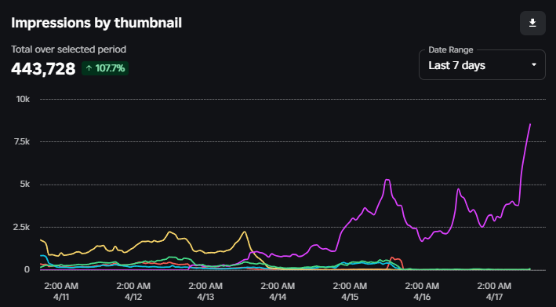
Task: Click the yellow line peak near 4/13
Action: (244, 232)
